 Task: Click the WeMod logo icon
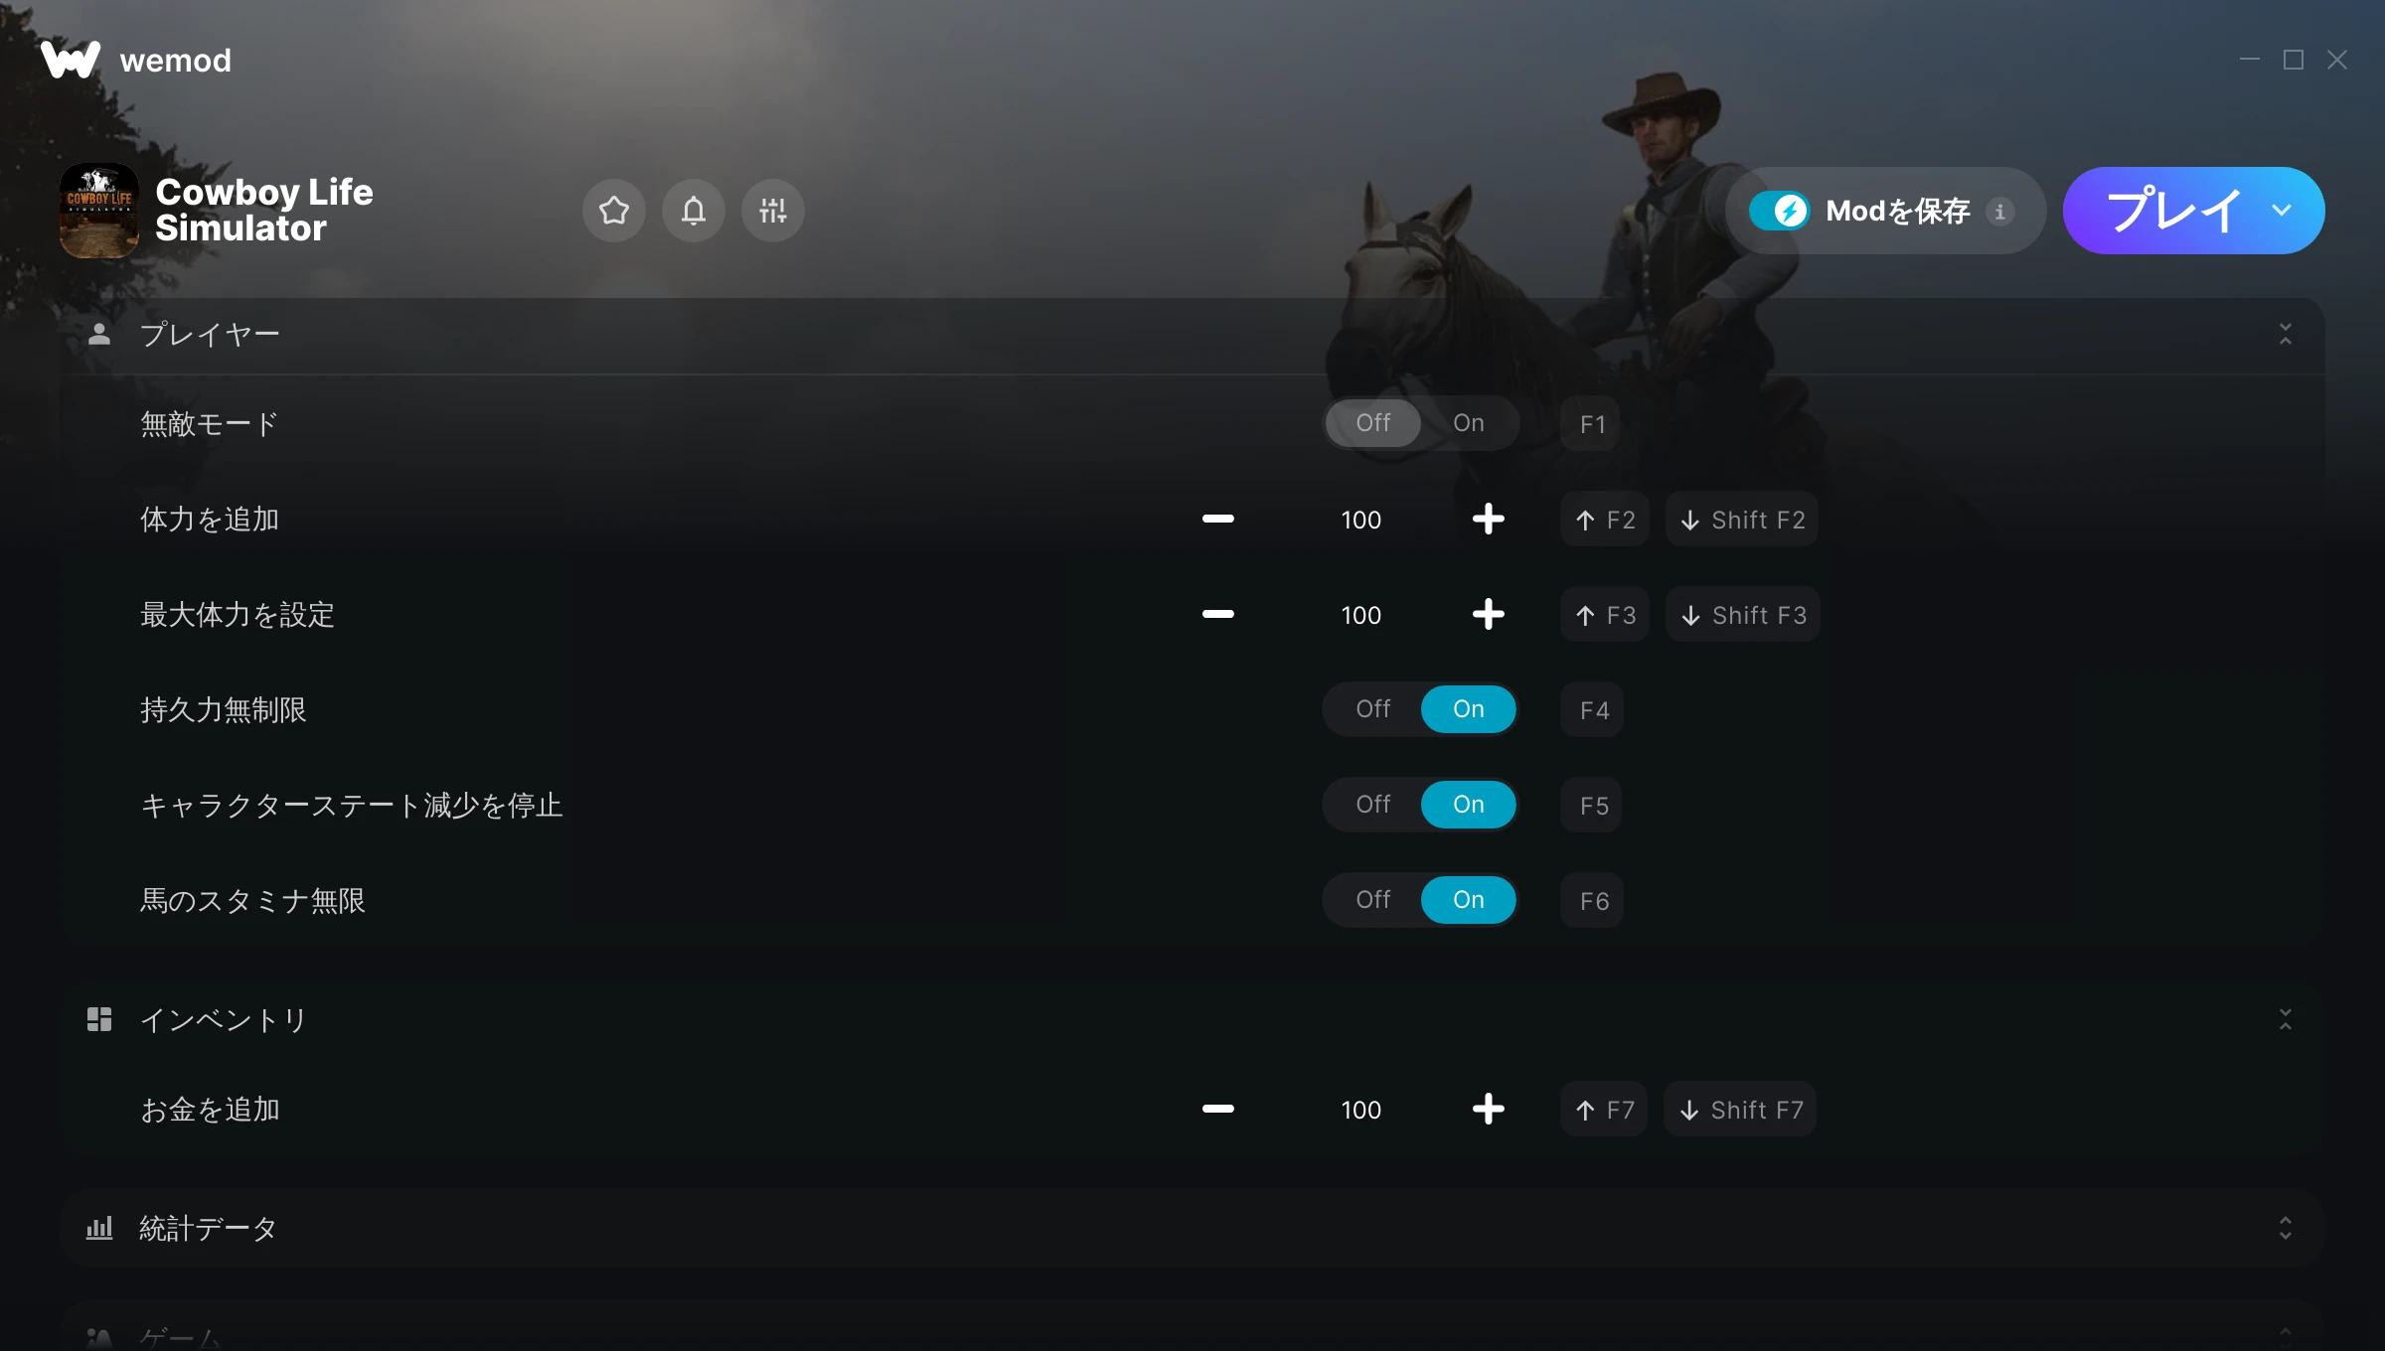click(x=71, y=60)
